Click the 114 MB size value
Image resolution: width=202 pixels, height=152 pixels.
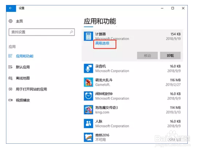point(175,108)
